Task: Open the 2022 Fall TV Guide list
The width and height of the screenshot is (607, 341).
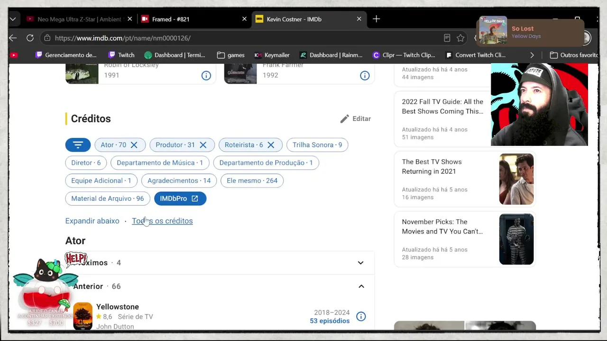Action: click(442, 107)
